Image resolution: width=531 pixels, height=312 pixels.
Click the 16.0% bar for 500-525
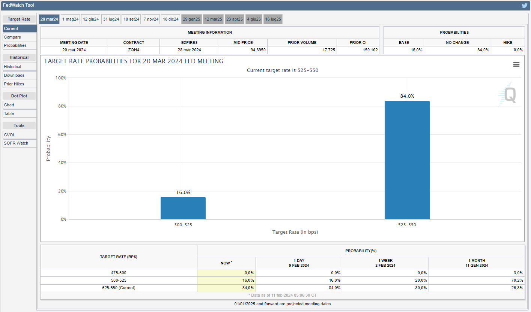[183, 208]
